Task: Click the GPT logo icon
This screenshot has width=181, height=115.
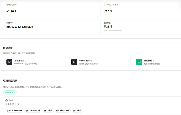Action: [7, 100]
